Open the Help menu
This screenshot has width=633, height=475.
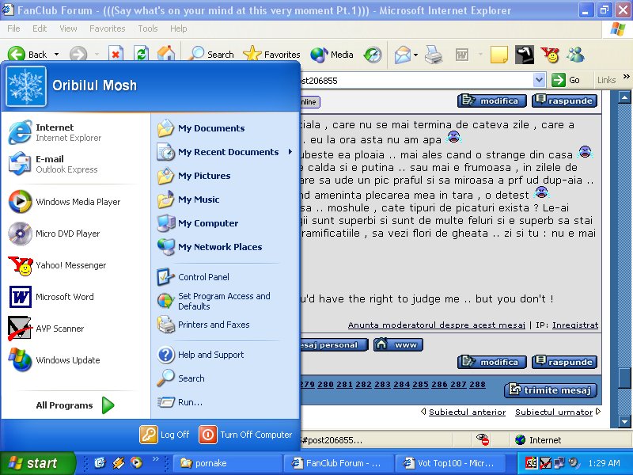tap(179, 28)
